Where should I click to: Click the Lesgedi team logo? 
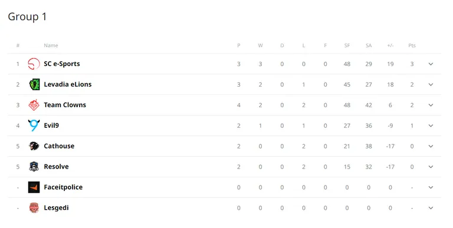(34, 208)
